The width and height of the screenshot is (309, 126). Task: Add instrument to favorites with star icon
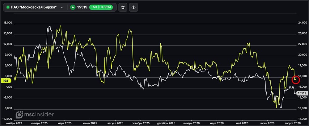123,7
